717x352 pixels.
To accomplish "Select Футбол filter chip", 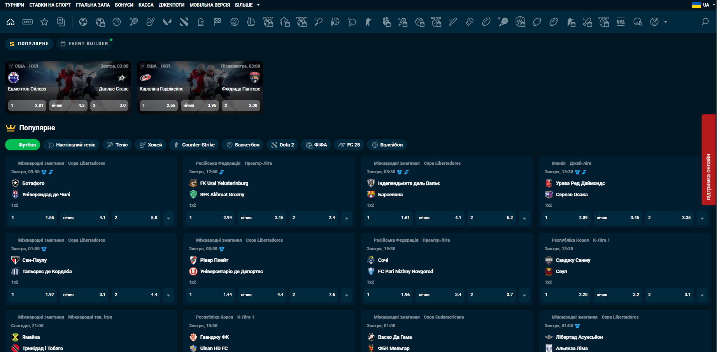I will [23, 145].
